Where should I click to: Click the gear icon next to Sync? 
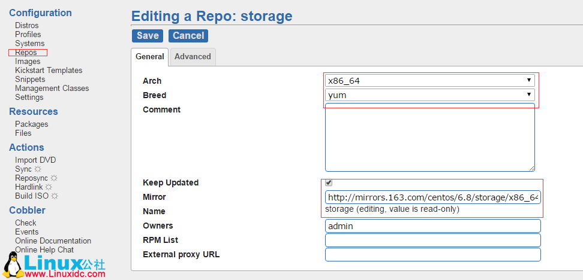pos(38,169)
